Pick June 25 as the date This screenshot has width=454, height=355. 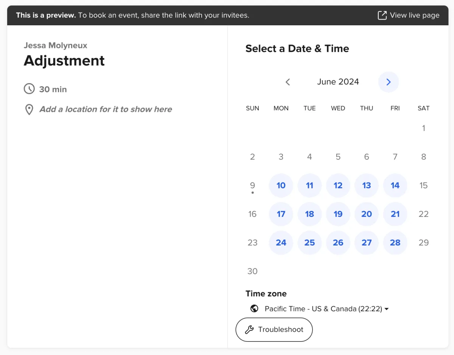(309, 242)
